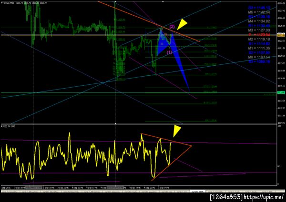Viewport: 286px width, 202px height.
Task: Click the M0 = 1103.54 pivot label
Action: pyautogui.click(x=259, y=57)
